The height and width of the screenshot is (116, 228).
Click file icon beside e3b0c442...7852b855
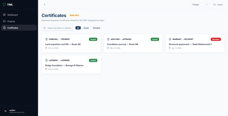coord(46,39)
